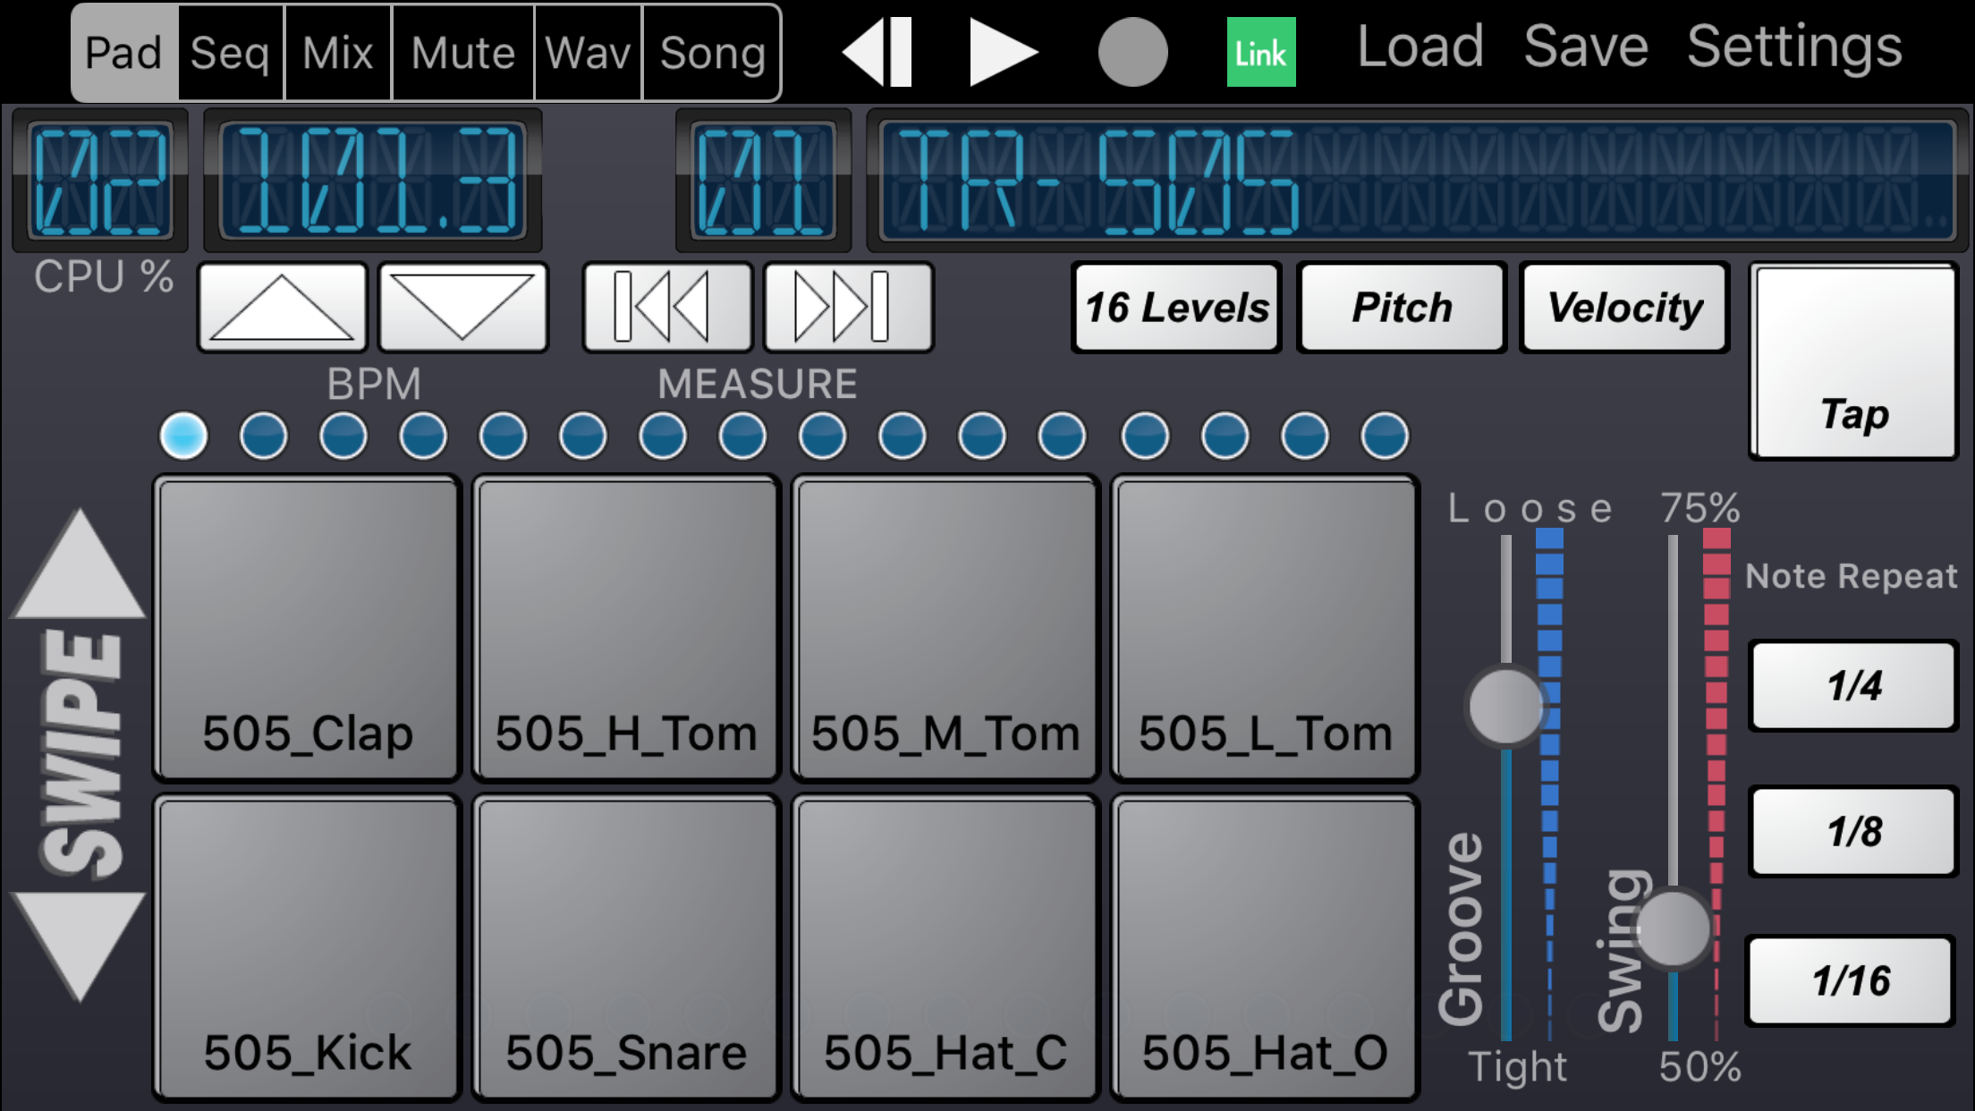Enable the 16 Levels mode

click(x=1175, y=308)
